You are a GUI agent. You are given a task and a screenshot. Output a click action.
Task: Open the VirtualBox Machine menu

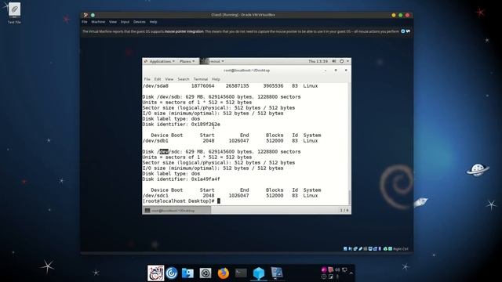[98, 22]
